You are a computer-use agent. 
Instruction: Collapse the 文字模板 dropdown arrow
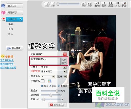tap(21, 19)
